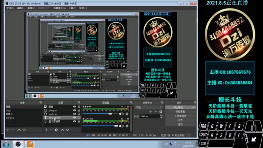The width and height of the screenshot is (263, 148).
Task: Increase transition duration with up arrow
Action: [x=161, y=115]
